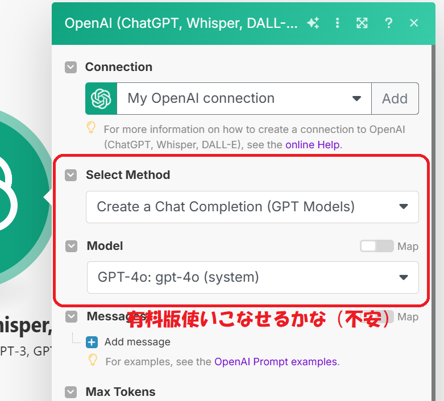Screen dimensions: 444x401
Task: Collapse the Select Method section chevron
Action: (71, 175)
